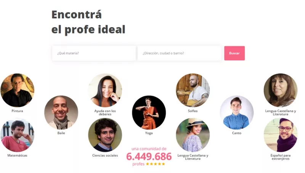Open the Solfeo guitarist profile photo

click(x=193, y=90)
